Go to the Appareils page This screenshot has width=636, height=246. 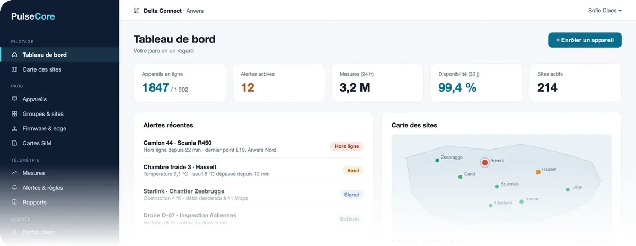[59, 99]
